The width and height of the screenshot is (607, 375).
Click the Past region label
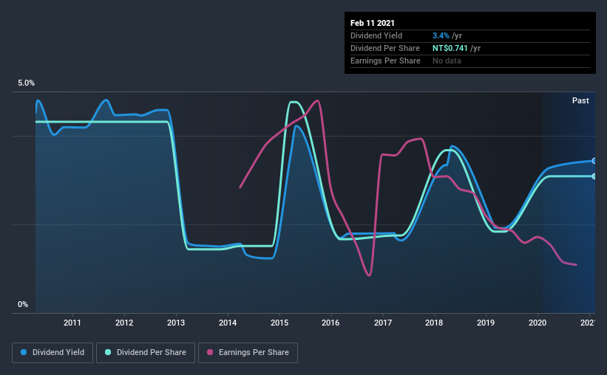tap(580, 100)
